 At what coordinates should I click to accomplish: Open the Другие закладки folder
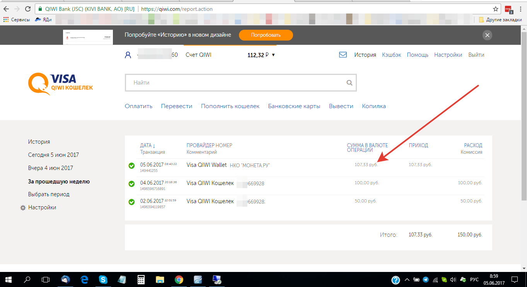(501, 19)
